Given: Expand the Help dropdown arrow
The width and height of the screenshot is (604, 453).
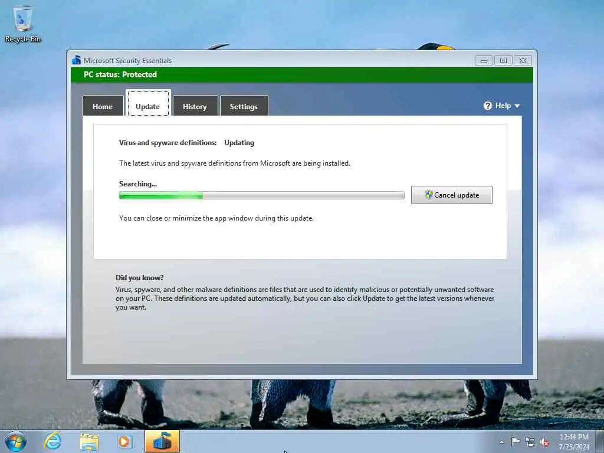Looking at the screenshot, I should coord(517,106).
